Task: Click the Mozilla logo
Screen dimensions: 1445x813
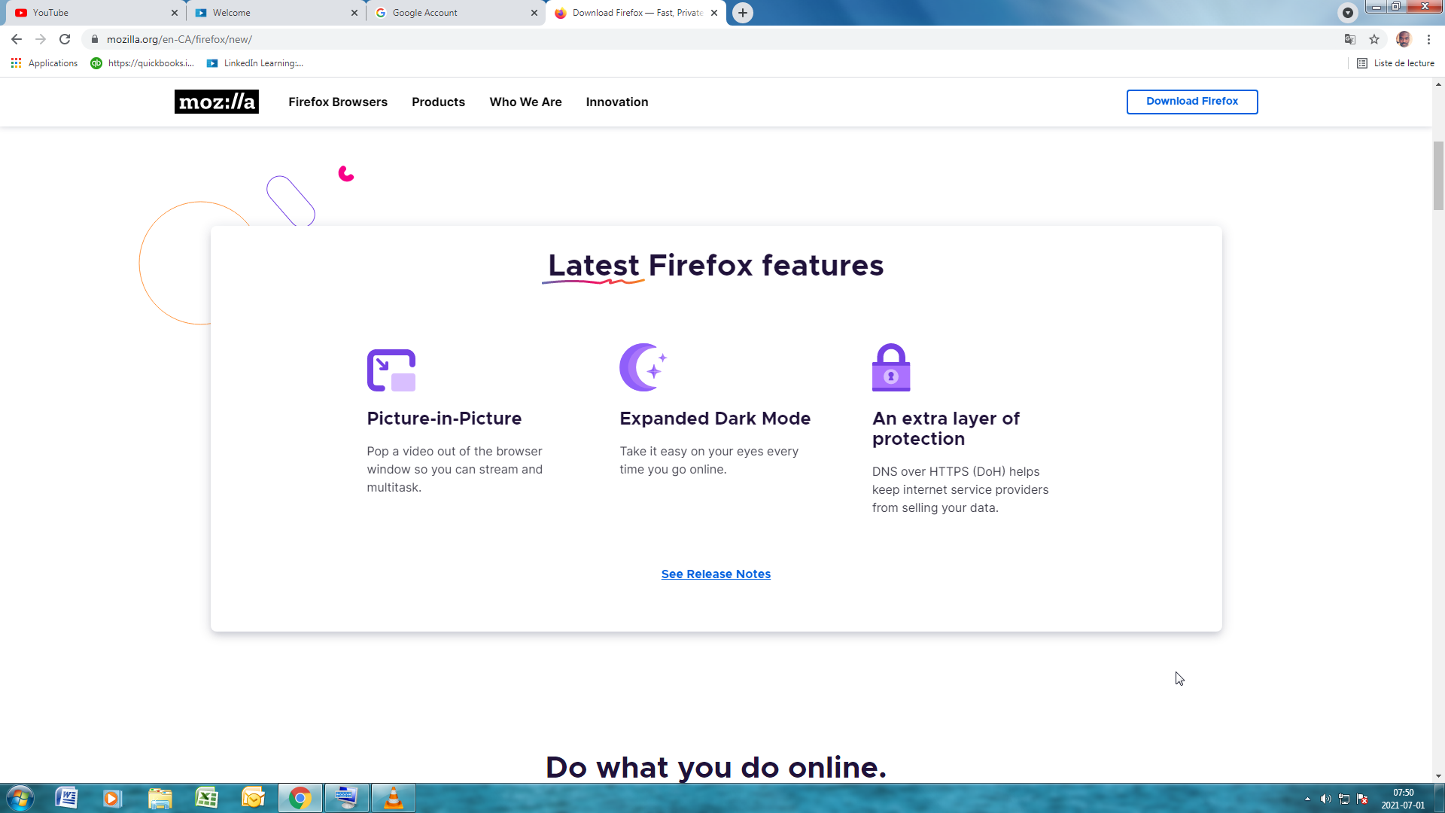Action: point(216,102)
